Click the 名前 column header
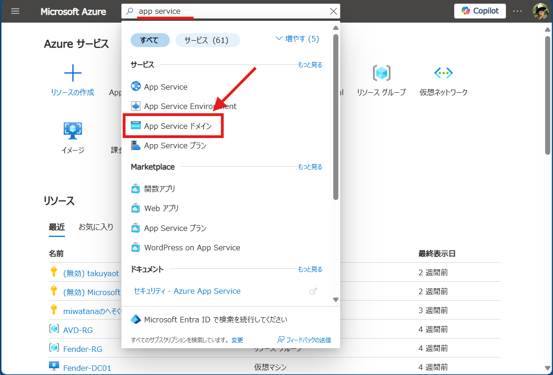The image size is (553, 375). click(x=56, y=254)
